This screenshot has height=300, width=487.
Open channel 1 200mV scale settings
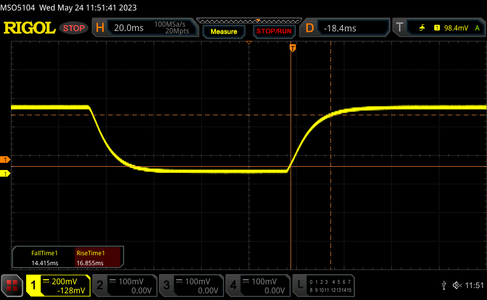(64, 281)
